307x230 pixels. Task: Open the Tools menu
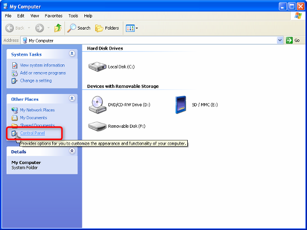73,16
